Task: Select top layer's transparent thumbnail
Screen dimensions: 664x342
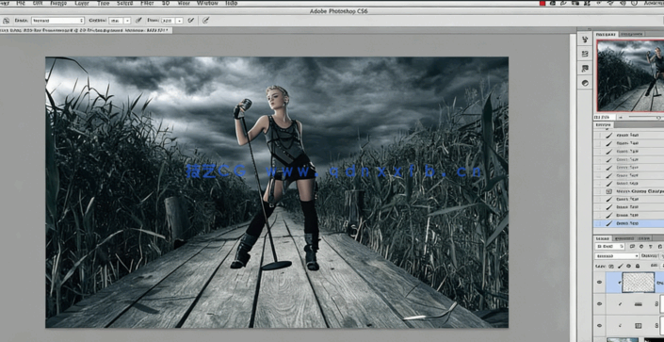Action: tap(638, 283)
